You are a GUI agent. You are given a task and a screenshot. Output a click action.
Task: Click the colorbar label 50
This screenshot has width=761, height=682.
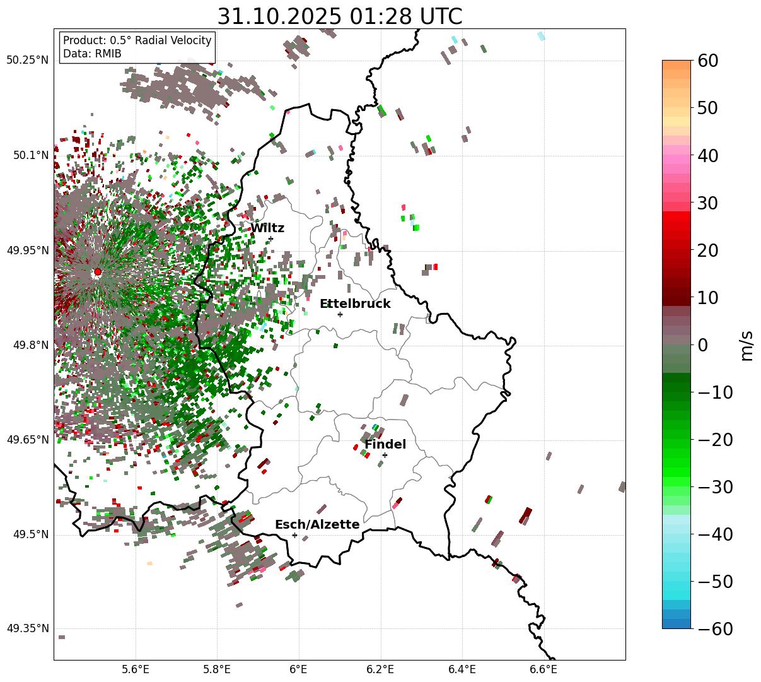[x=709, y=109]
